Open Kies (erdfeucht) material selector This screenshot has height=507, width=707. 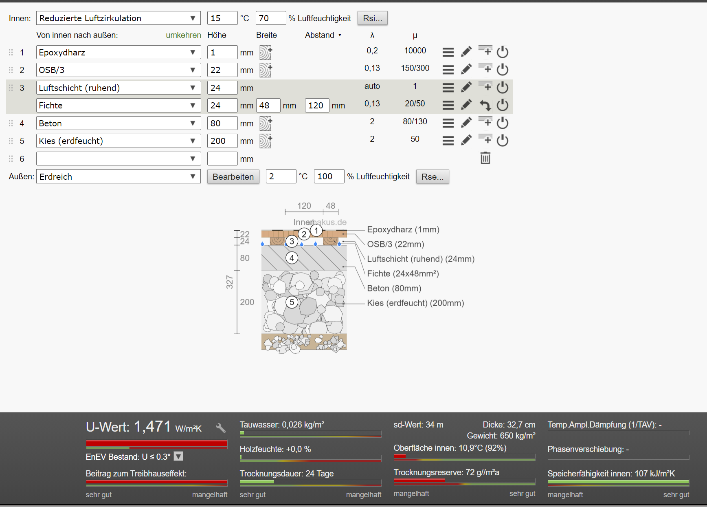(119, 141)
